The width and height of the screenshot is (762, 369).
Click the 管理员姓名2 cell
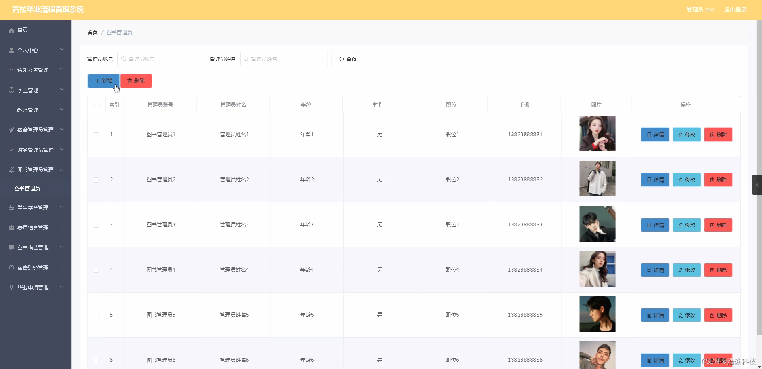235,180
